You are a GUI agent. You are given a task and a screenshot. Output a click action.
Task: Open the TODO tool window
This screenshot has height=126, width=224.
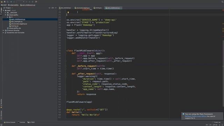click(31, 122)
